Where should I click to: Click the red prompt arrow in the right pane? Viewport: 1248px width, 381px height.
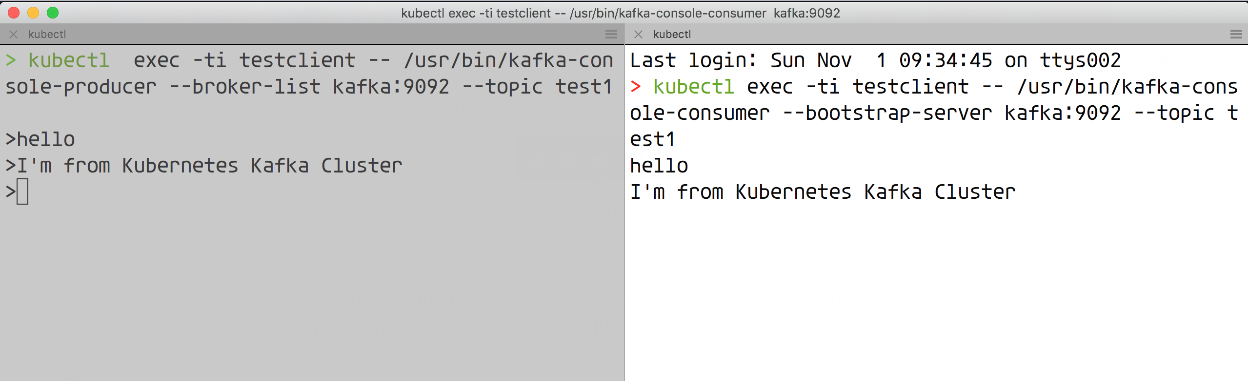click(635, 87)
